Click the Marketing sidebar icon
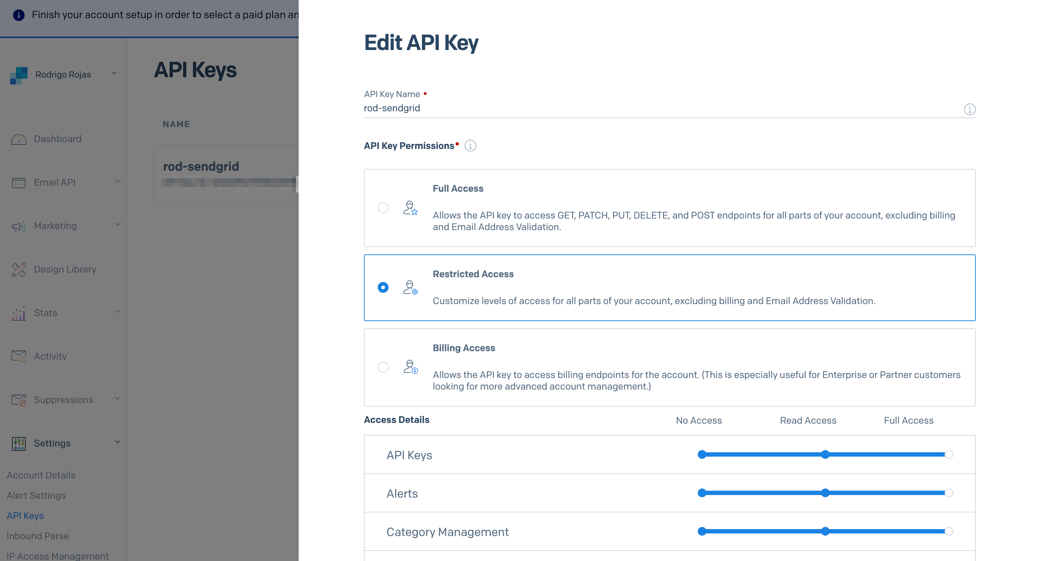Image resolution: width=1041 pixels, height=561 pixels. click(x=18, y=225)
